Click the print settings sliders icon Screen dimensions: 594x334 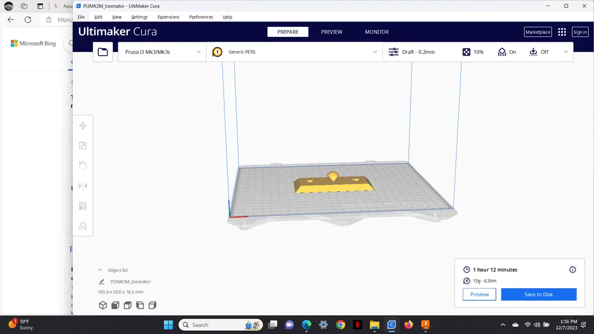coord(394,52)
